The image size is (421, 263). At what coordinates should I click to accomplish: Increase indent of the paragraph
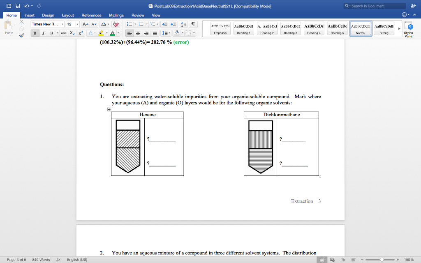pos(173,24)
